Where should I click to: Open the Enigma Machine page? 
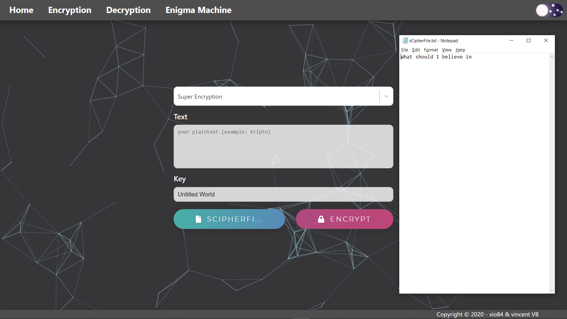[x=198, y=10]
